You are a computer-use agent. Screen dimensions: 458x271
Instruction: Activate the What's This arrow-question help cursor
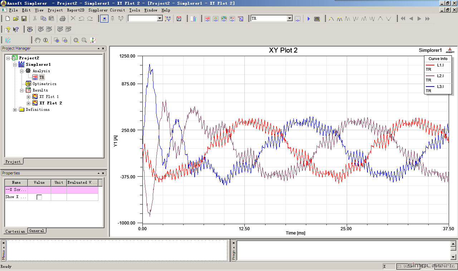[x=16, y=29]
